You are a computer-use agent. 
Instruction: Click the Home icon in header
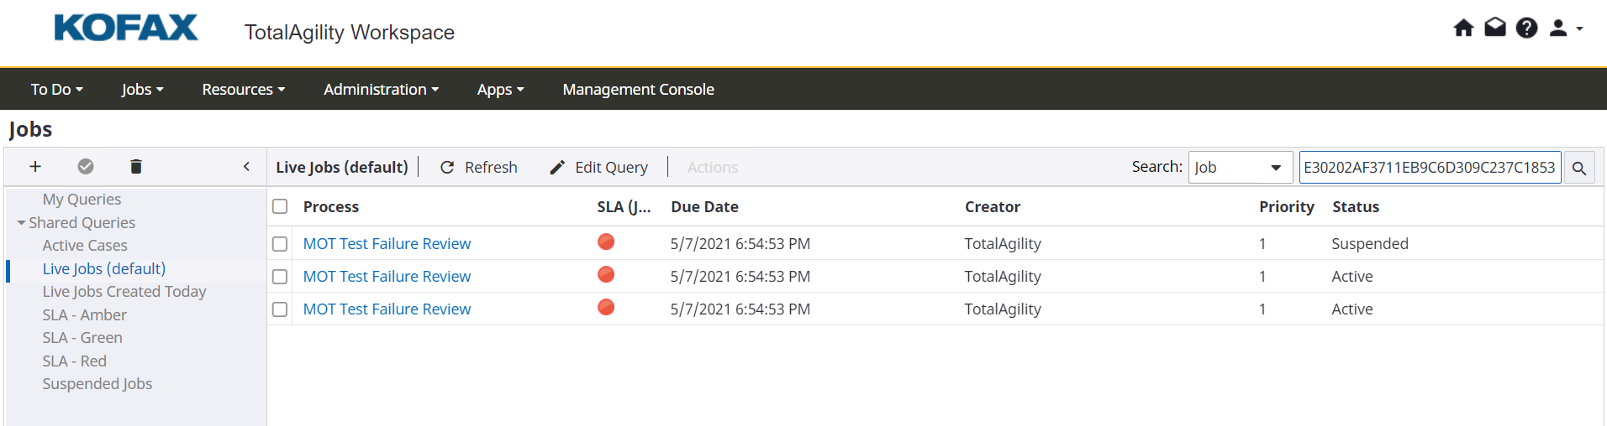tap(1463, 29)
